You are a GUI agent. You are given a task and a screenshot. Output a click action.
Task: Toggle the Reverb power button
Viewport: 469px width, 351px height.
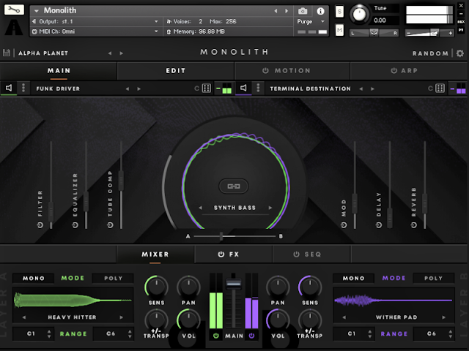coord(413,225)
